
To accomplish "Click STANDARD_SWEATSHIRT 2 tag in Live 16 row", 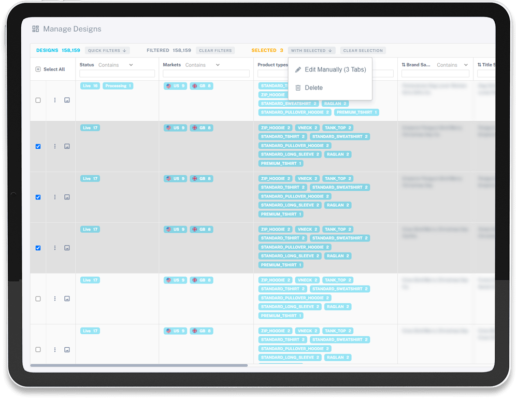I will pyautogui.click(x=289, y=103).
